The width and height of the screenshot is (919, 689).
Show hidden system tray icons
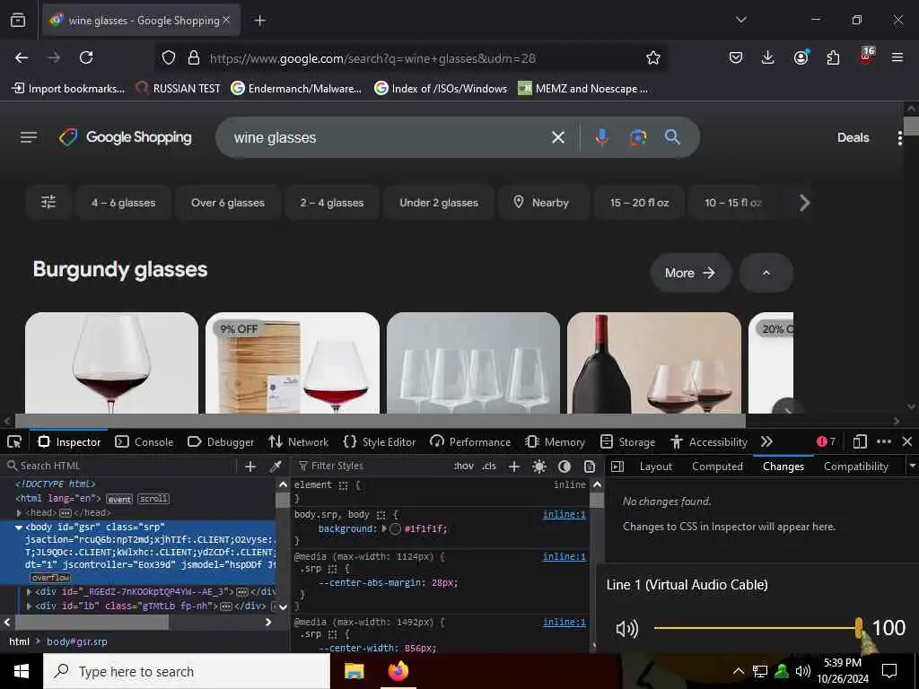click(x=738, y=671)
